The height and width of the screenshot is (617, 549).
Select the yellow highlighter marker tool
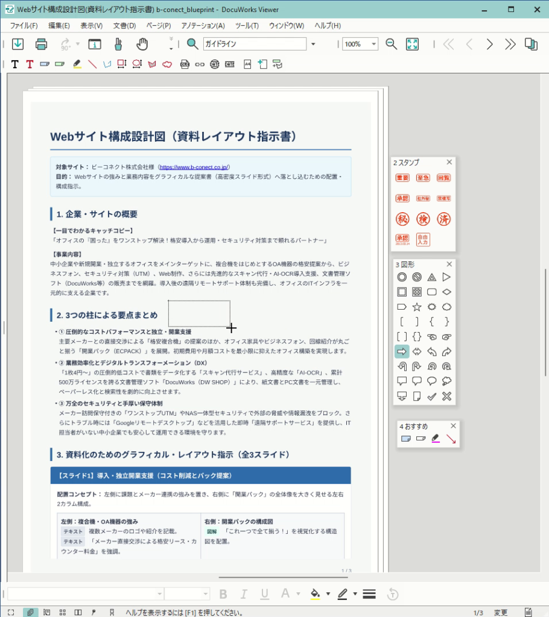77,64
